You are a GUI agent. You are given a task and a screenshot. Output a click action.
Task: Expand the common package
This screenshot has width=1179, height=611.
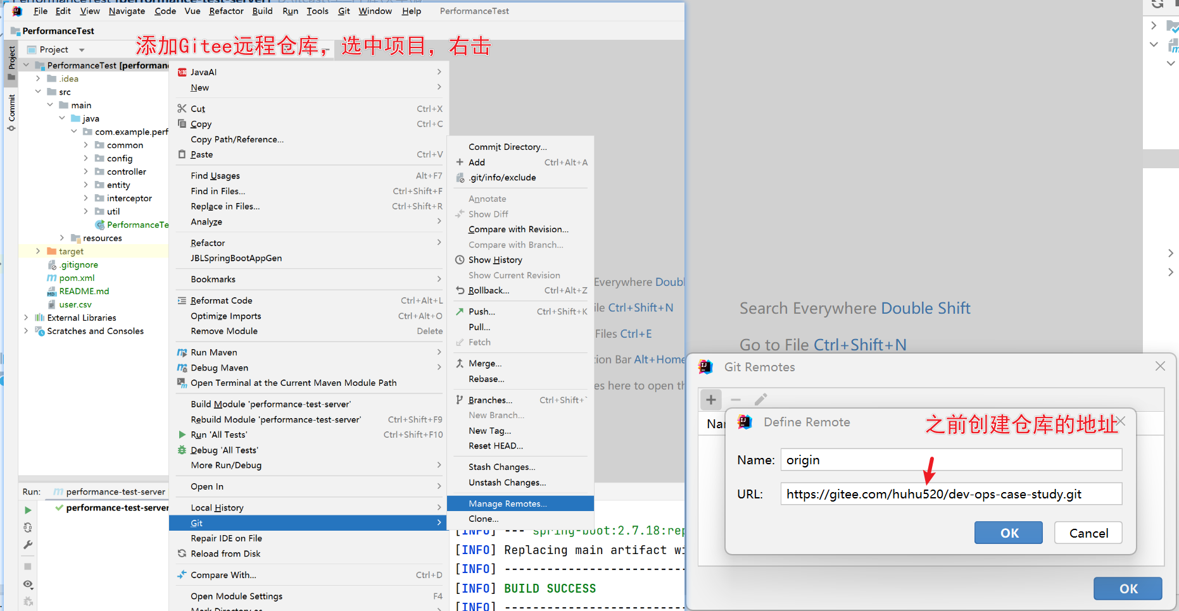86,145
